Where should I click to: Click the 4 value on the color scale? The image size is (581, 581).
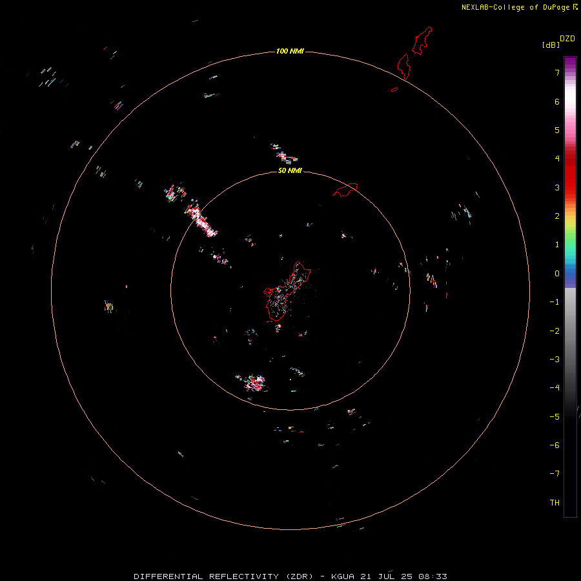point(556,159)
